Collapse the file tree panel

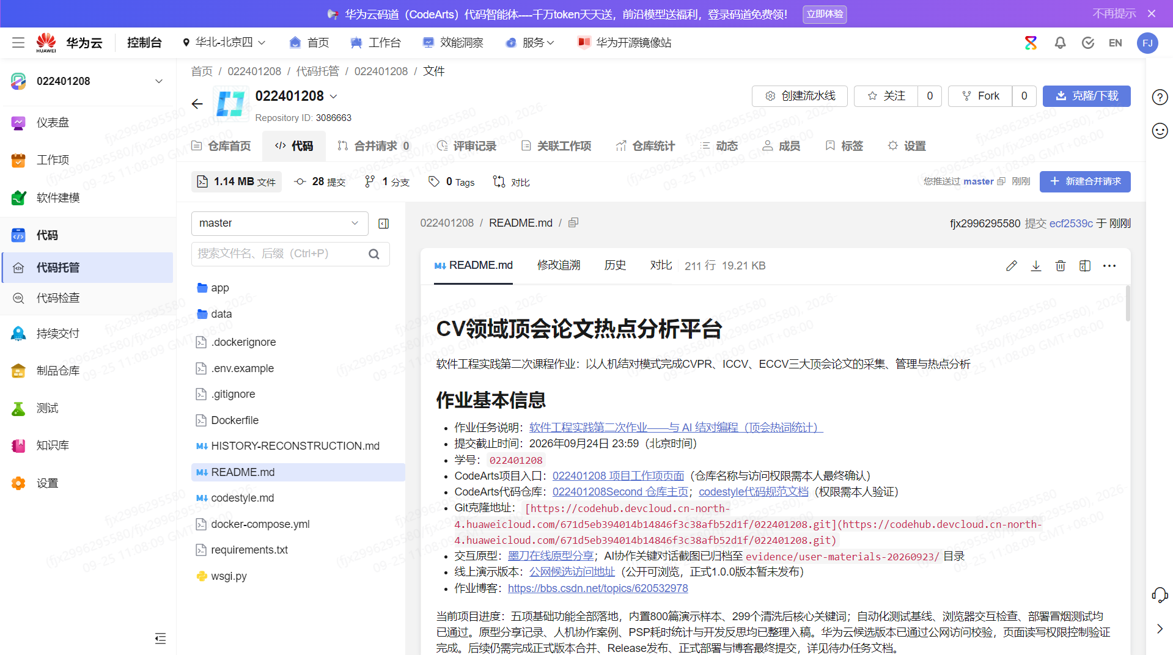pyautogui.click(x=384, y=224)
